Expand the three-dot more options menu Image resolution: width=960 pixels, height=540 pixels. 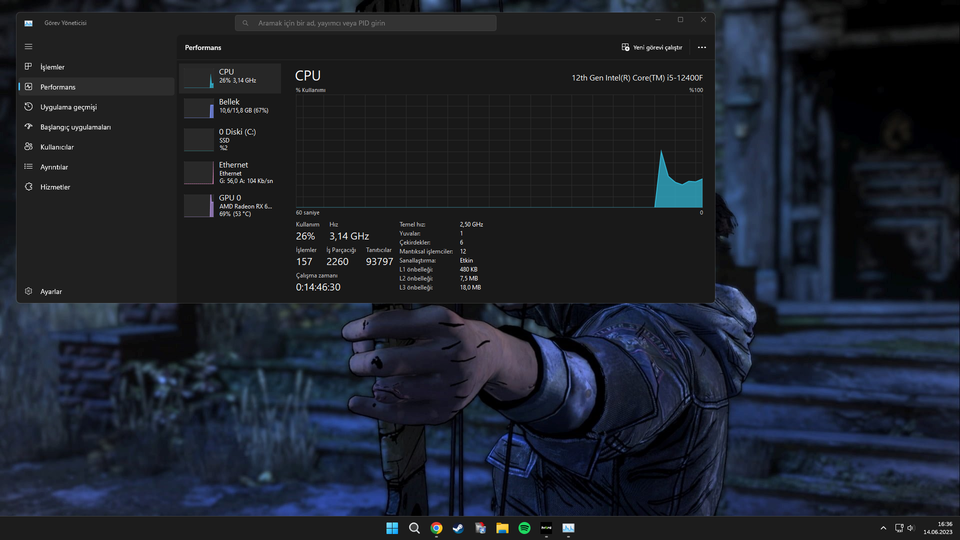702,47
